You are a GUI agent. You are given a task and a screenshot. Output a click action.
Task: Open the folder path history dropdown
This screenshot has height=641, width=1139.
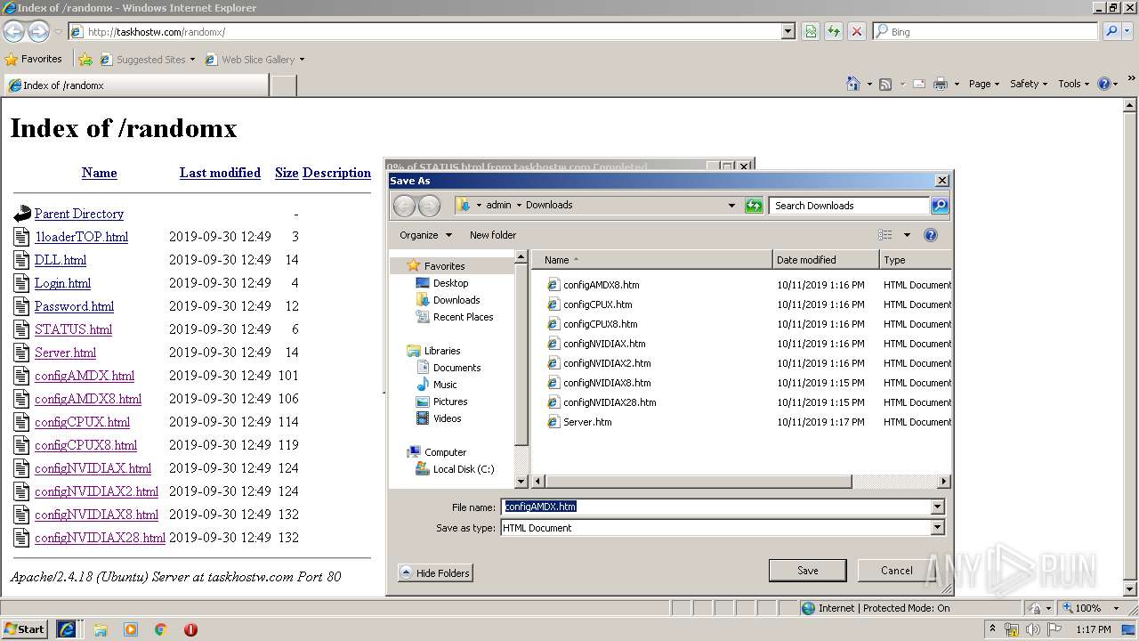click(x=731, y=206)
